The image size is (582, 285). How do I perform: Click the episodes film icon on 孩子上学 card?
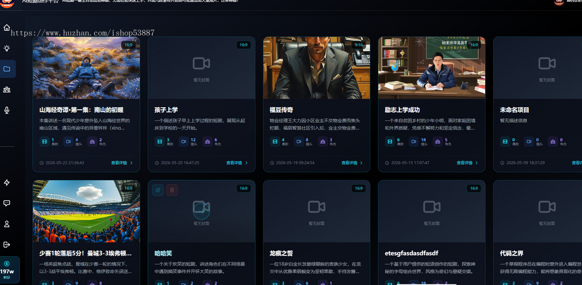(159, 142)
